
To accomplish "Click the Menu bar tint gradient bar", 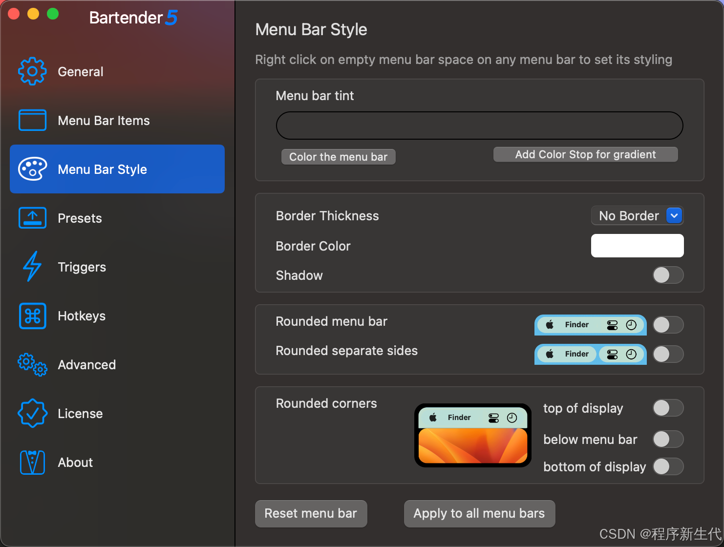I will click(479, 126).
